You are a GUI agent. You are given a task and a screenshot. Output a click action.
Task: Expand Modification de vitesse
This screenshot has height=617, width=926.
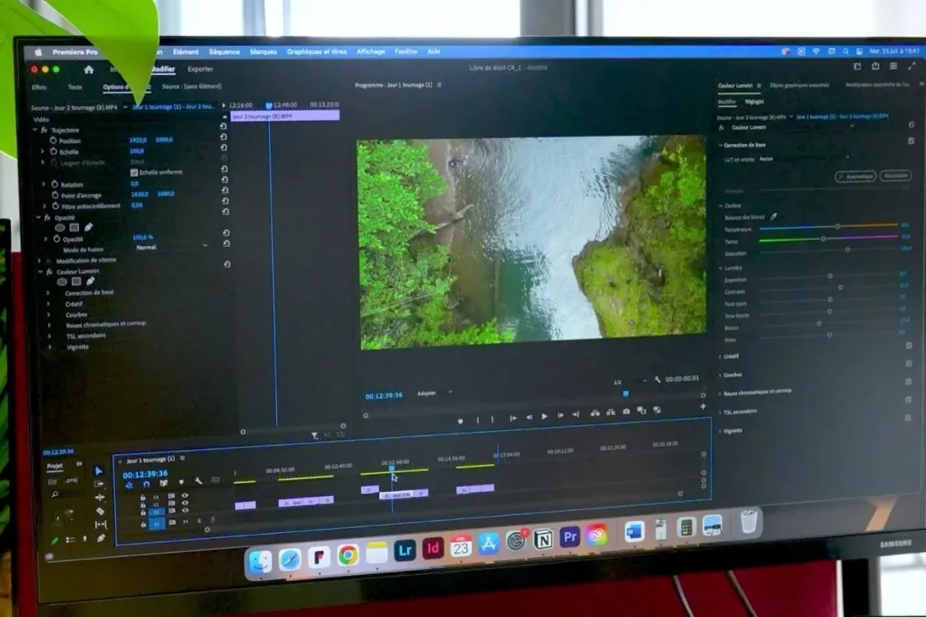click(39, 261)
